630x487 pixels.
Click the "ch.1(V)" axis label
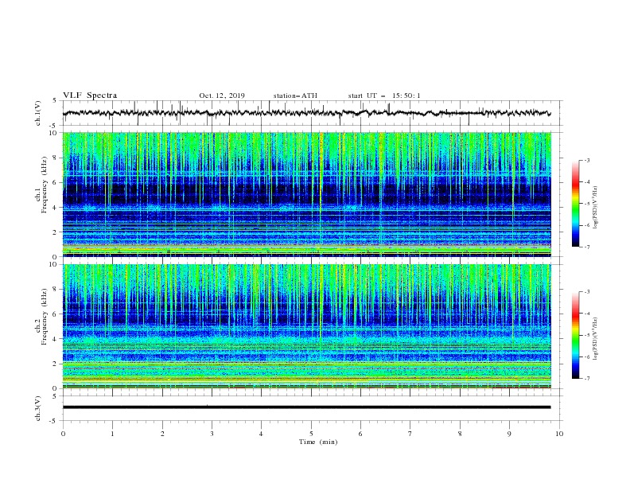coord(38,113)
